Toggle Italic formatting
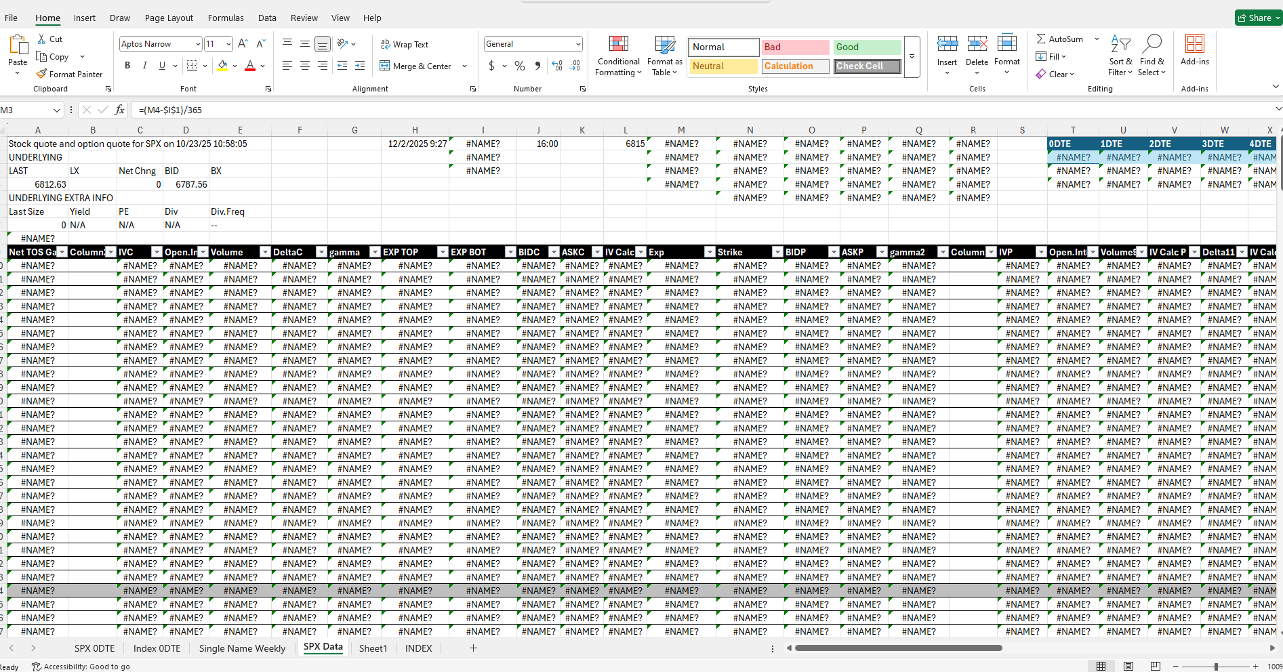 [x=144, y=66]
